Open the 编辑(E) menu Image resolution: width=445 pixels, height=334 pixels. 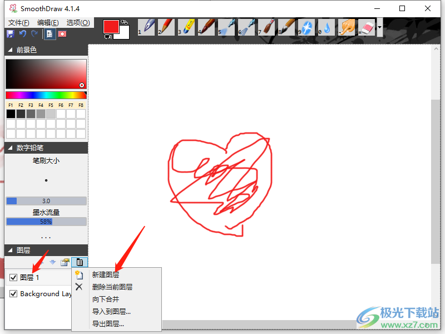(48, 23)
